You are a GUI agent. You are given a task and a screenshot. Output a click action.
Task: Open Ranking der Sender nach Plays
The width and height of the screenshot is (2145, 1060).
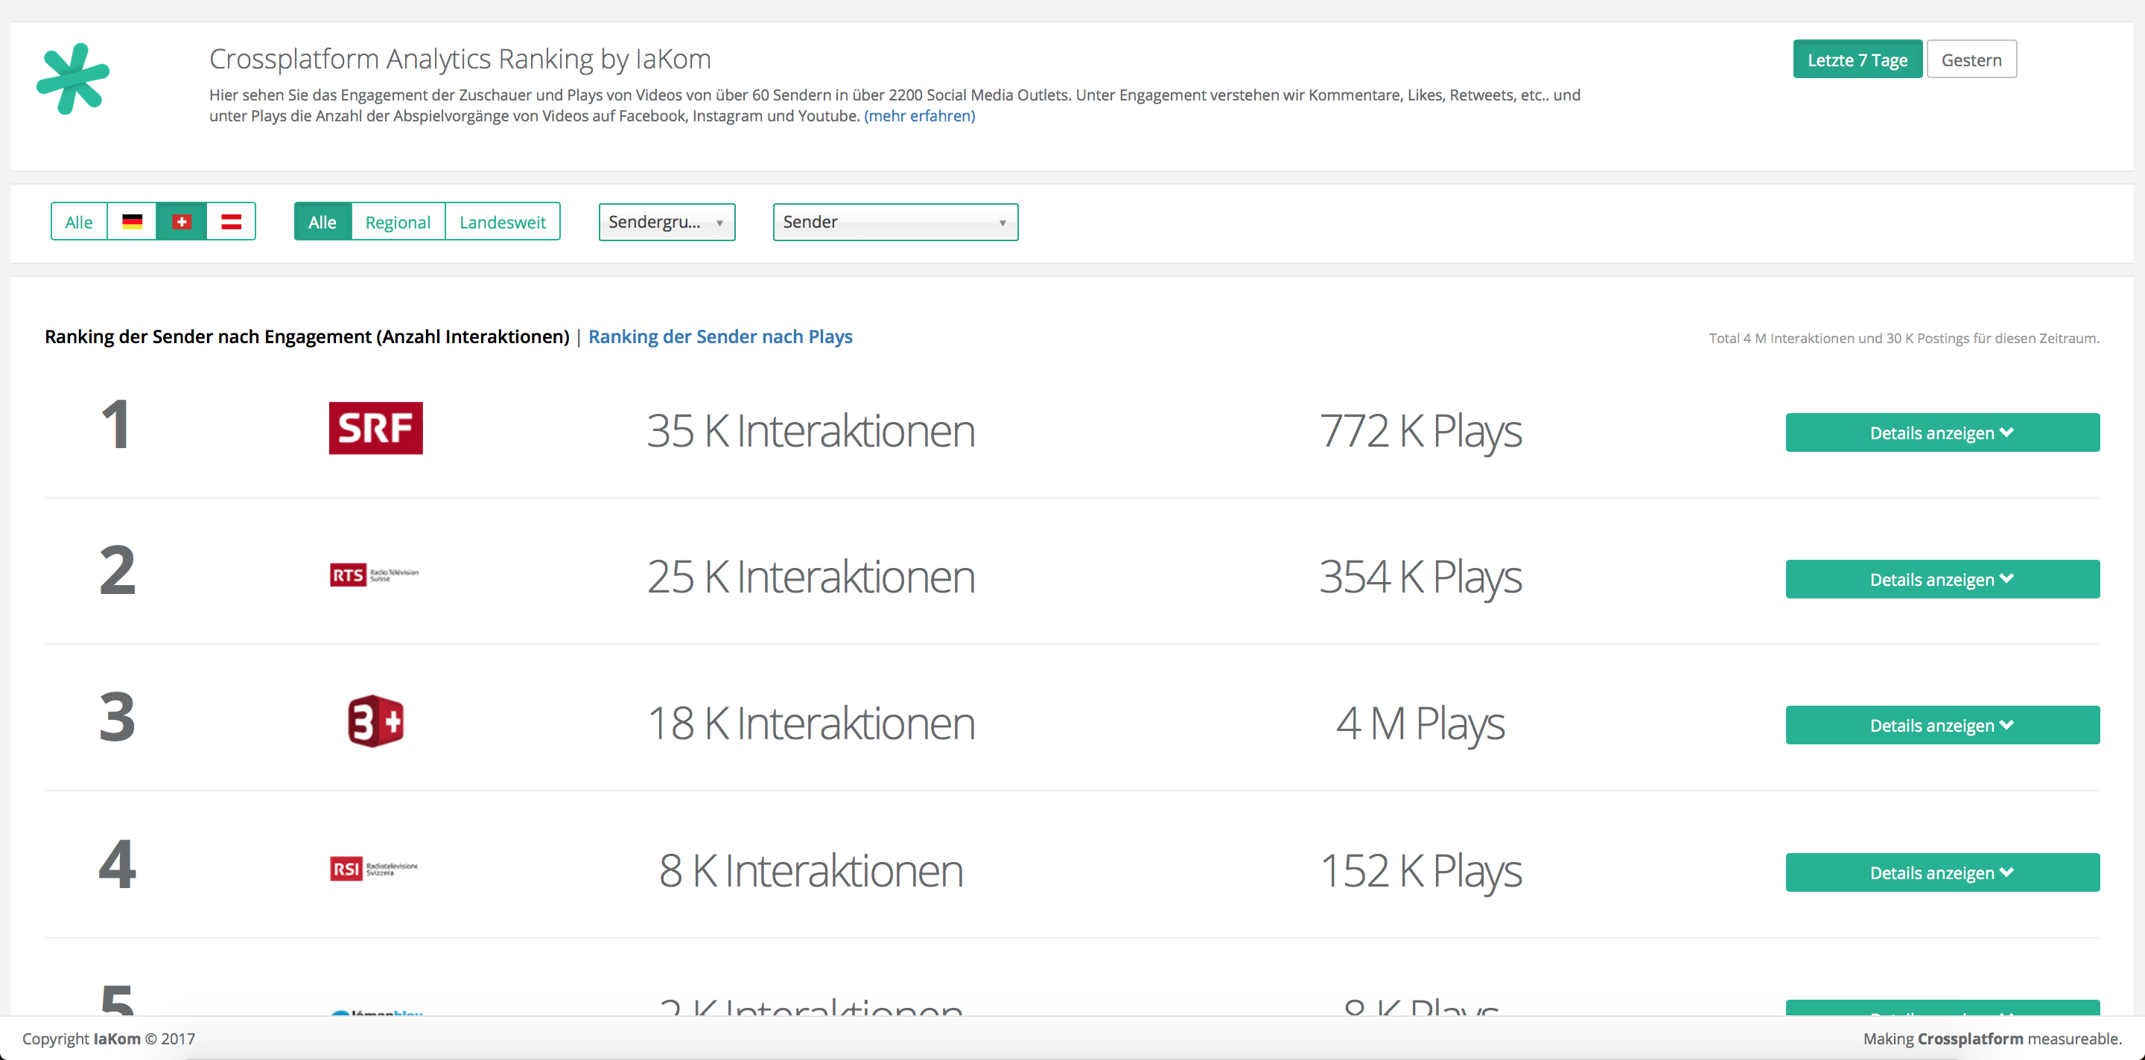(x=720, y=336)
